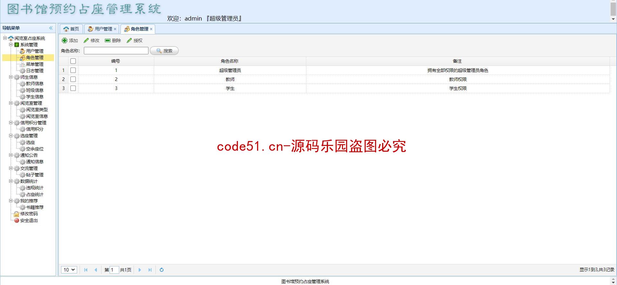Click the page number input field
This screenshot has height=285, width=617.
(x=114, y=270)
